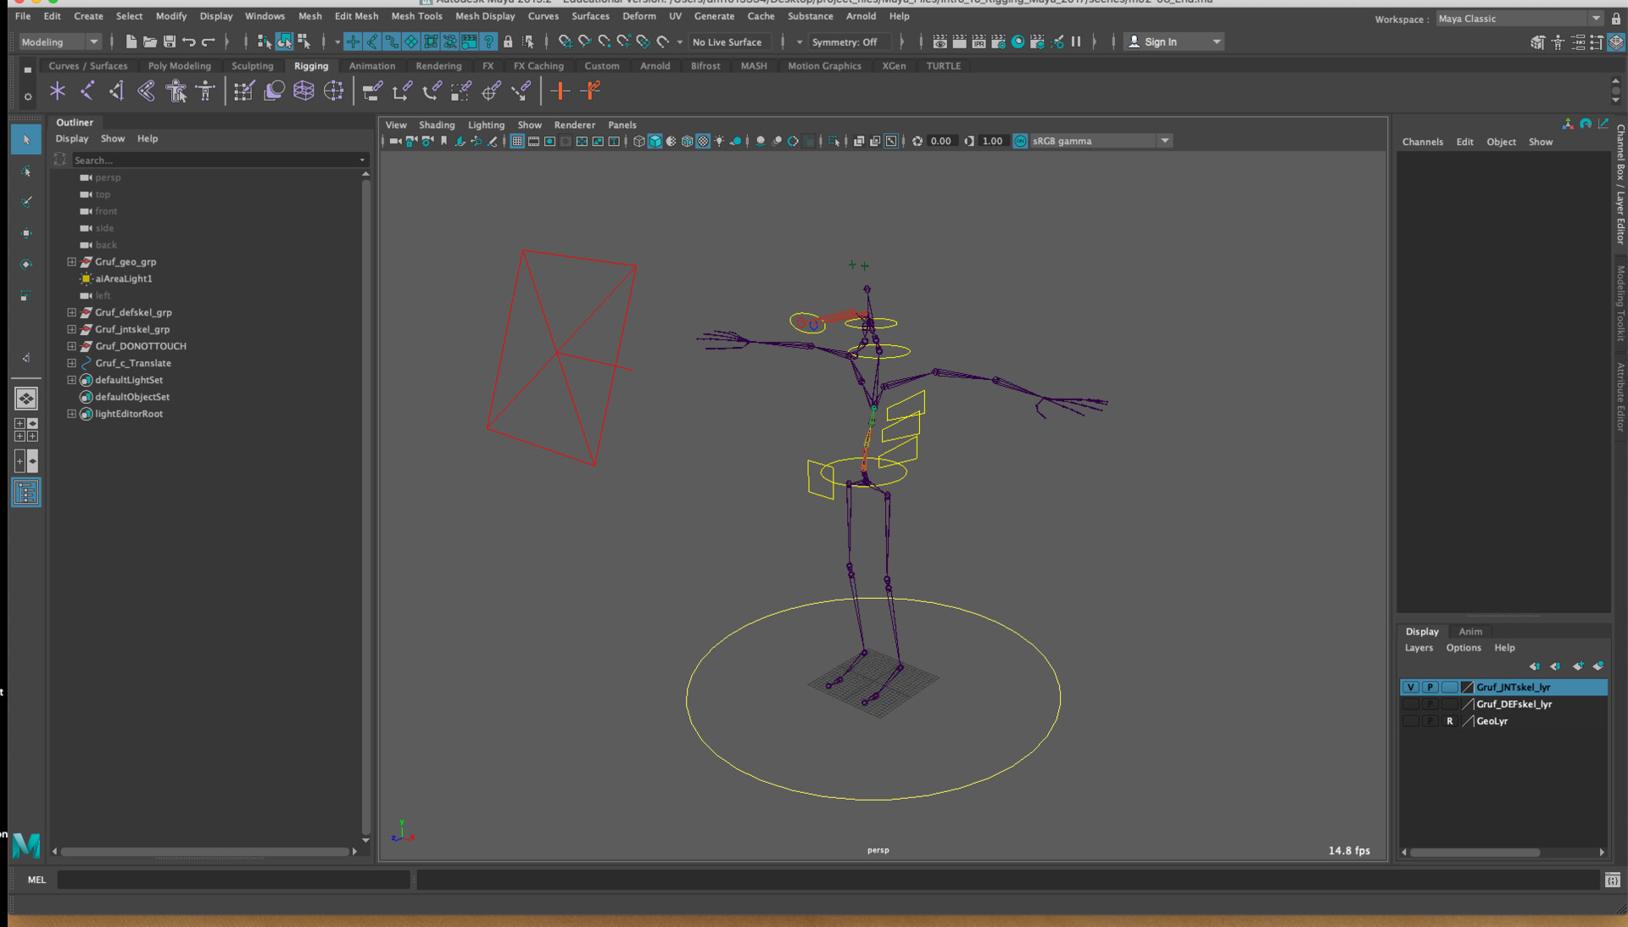Screen dimensions: 1628x927
Task: Open Layers menu in the Display panel
Action: click(1419, 647)
